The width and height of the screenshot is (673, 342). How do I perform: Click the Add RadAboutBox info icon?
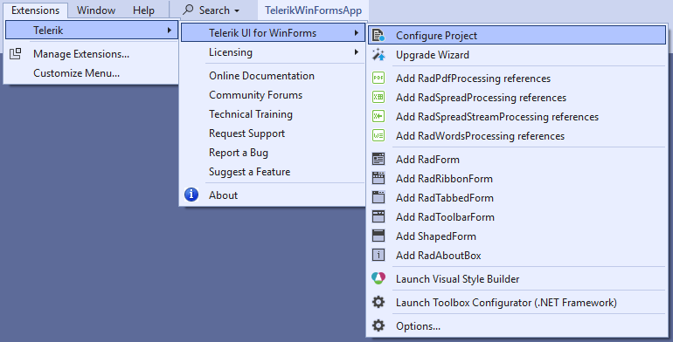(x=378, y=255)
